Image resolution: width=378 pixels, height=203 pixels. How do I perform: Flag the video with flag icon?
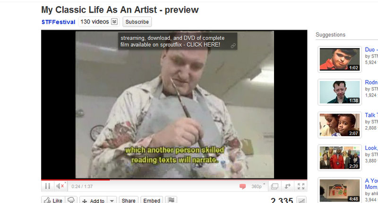[x=171, y=200]
